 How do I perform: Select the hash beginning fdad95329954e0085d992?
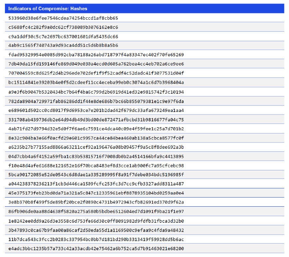[70, 55]
